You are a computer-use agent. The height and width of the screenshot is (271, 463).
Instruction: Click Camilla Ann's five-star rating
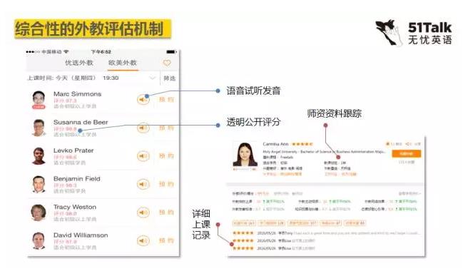pos(302,144)
